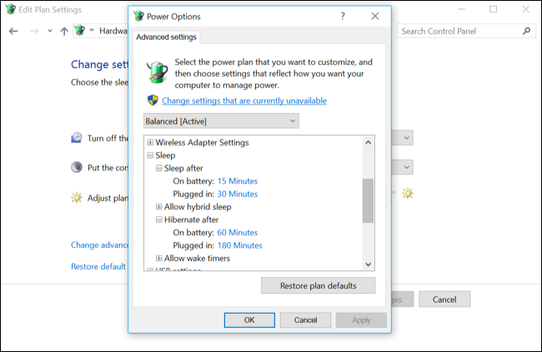Viewport: 542px width, 352px height.
Task: Collapse the Hibernate after node
Action: click(x=158, y=220)
